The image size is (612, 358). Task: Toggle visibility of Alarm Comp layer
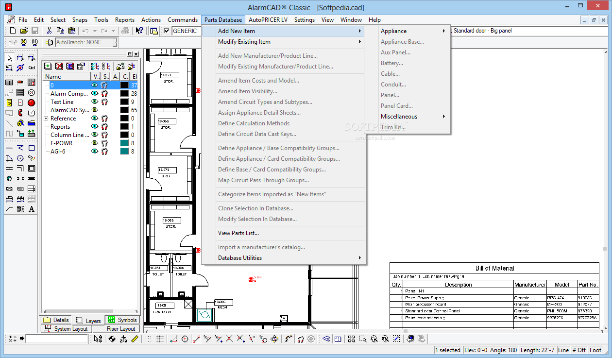click(95, 93)
